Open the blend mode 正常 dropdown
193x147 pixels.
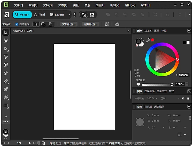[x=170, y=98]
